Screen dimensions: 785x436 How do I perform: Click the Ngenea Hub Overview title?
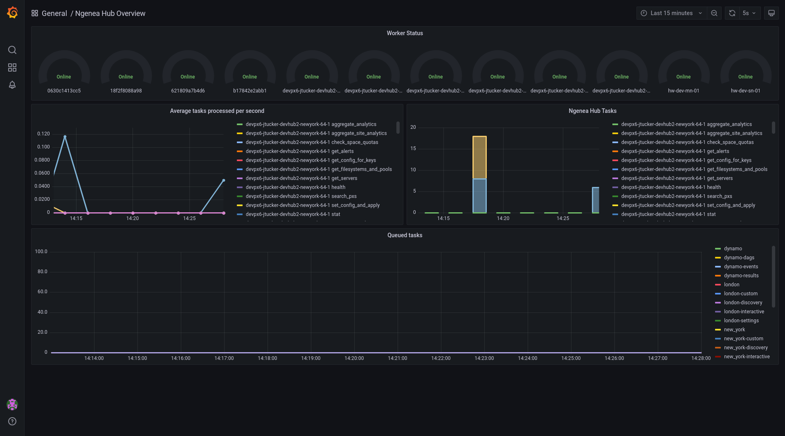[x=110, y=13]
